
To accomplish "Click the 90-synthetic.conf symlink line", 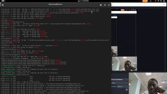I will (x=50, y=11).
